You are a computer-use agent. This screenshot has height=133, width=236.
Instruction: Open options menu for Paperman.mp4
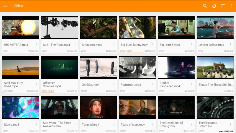coord(153,85)
